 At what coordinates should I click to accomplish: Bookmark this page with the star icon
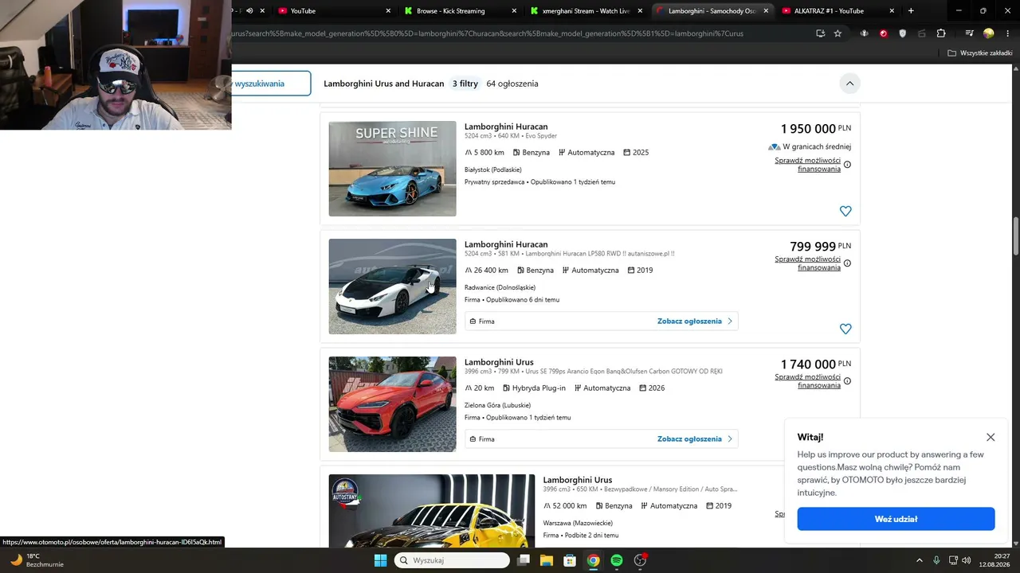pos(838,33)
